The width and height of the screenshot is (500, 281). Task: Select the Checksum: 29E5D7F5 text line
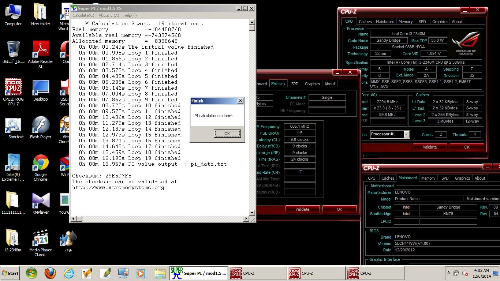pyautogui.click(x=102, y=176)
